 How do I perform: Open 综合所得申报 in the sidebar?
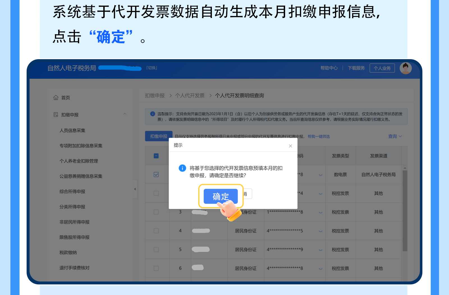pos(72,192)
